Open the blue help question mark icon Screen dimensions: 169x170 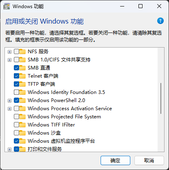coord(160,21)
